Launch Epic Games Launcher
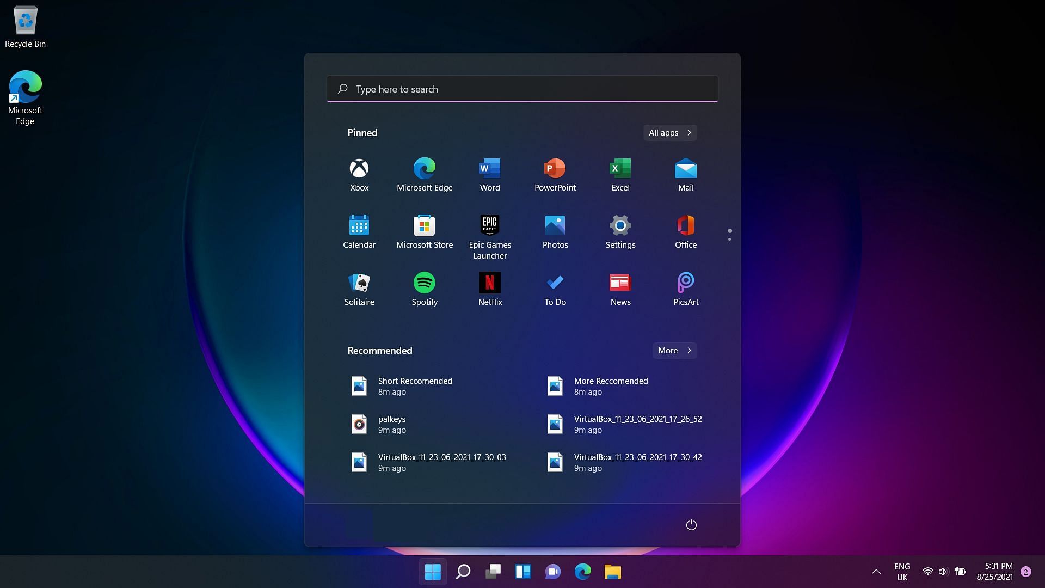The height and width of the screenshot is (588, 1045). pos(489,225)
